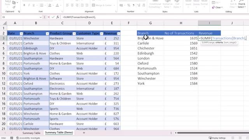Toggle Underline formatting

coord(33,5)
